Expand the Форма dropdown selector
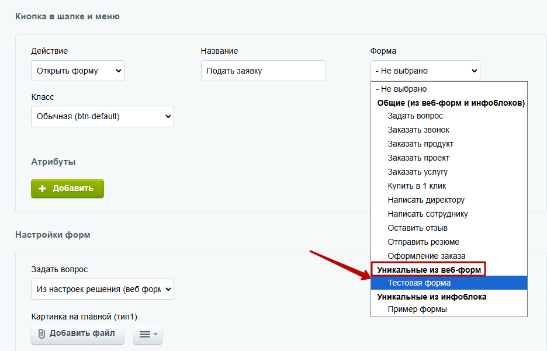The height and width of the screenshot is (351, 547). point(425,71)
